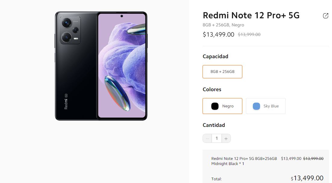The image size is (332, 183).
Task: Click the strikethrough original price $13,999.00
Action: (x=249, y=34)
